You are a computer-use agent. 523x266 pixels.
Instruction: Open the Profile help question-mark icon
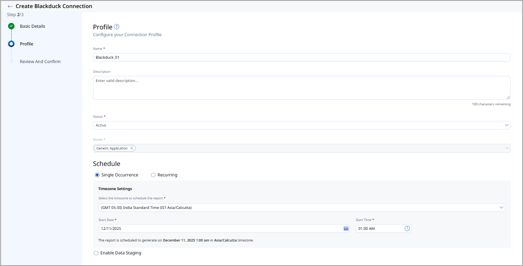117,27
